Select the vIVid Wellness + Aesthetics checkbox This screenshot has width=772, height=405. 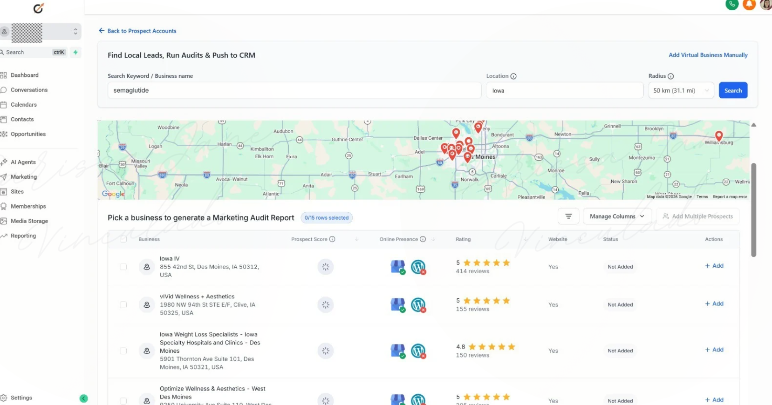[x=123, y=305]
